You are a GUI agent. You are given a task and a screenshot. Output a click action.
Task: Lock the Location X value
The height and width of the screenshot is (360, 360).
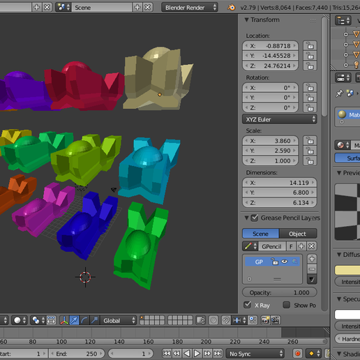pos(310,45)
